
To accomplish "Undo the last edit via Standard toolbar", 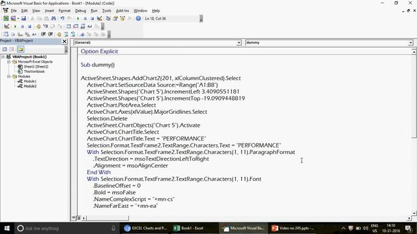I will [63, 18].
